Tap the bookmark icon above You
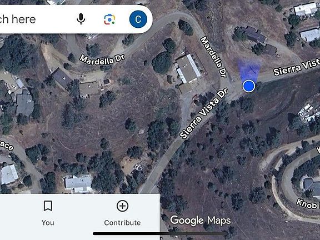This screenshot has width=320, height=240. coord(48,206)
